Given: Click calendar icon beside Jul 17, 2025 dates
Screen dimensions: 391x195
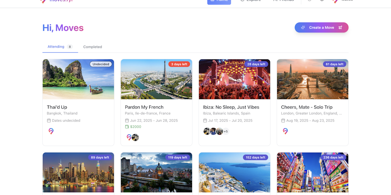Looking at the screenshot, I should point(205,120).
